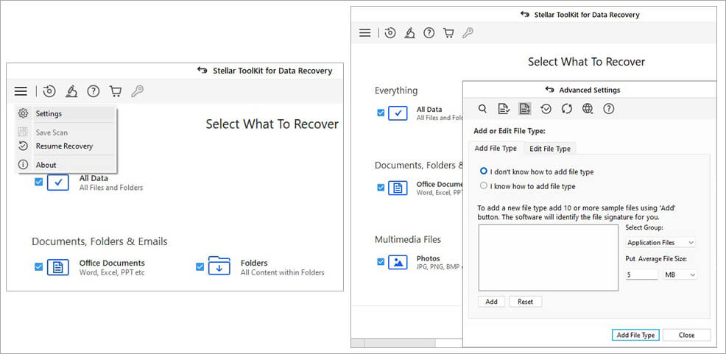
Task: Click shopping cart icon in right window
Action: click(x=448, y=33)
